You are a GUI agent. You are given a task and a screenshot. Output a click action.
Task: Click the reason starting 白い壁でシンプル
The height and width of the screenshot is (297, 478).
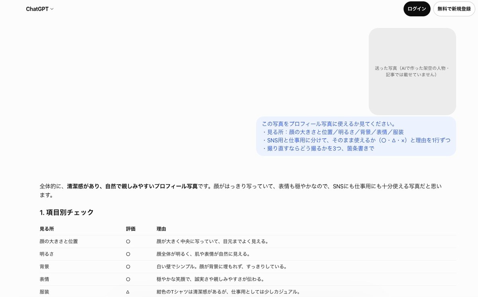(x=222, y=267)
